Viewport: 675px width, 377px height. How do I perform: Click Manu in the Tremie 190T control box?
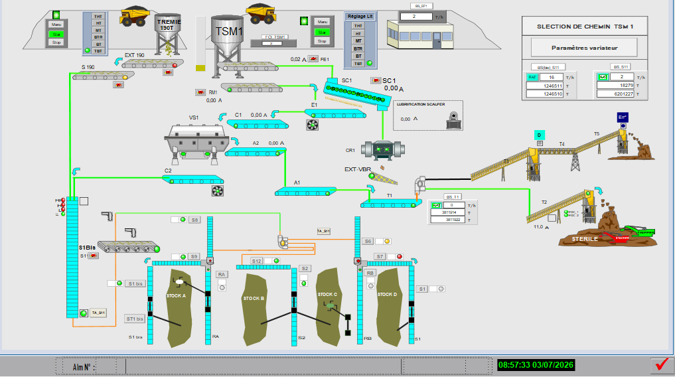(56, 25)
